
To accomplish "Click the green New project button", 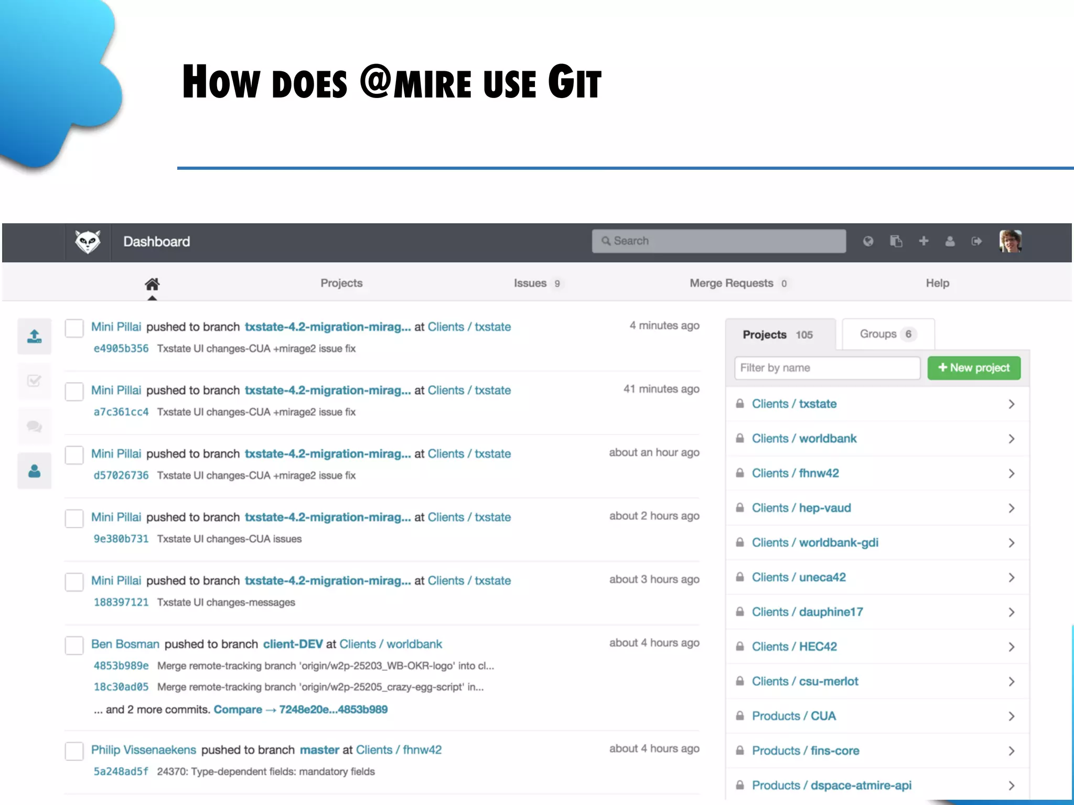I will [974, 368].
